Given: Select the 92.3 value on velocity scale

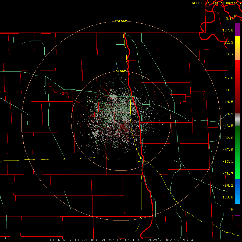Looking at the screenshot, I should [229, 42].
